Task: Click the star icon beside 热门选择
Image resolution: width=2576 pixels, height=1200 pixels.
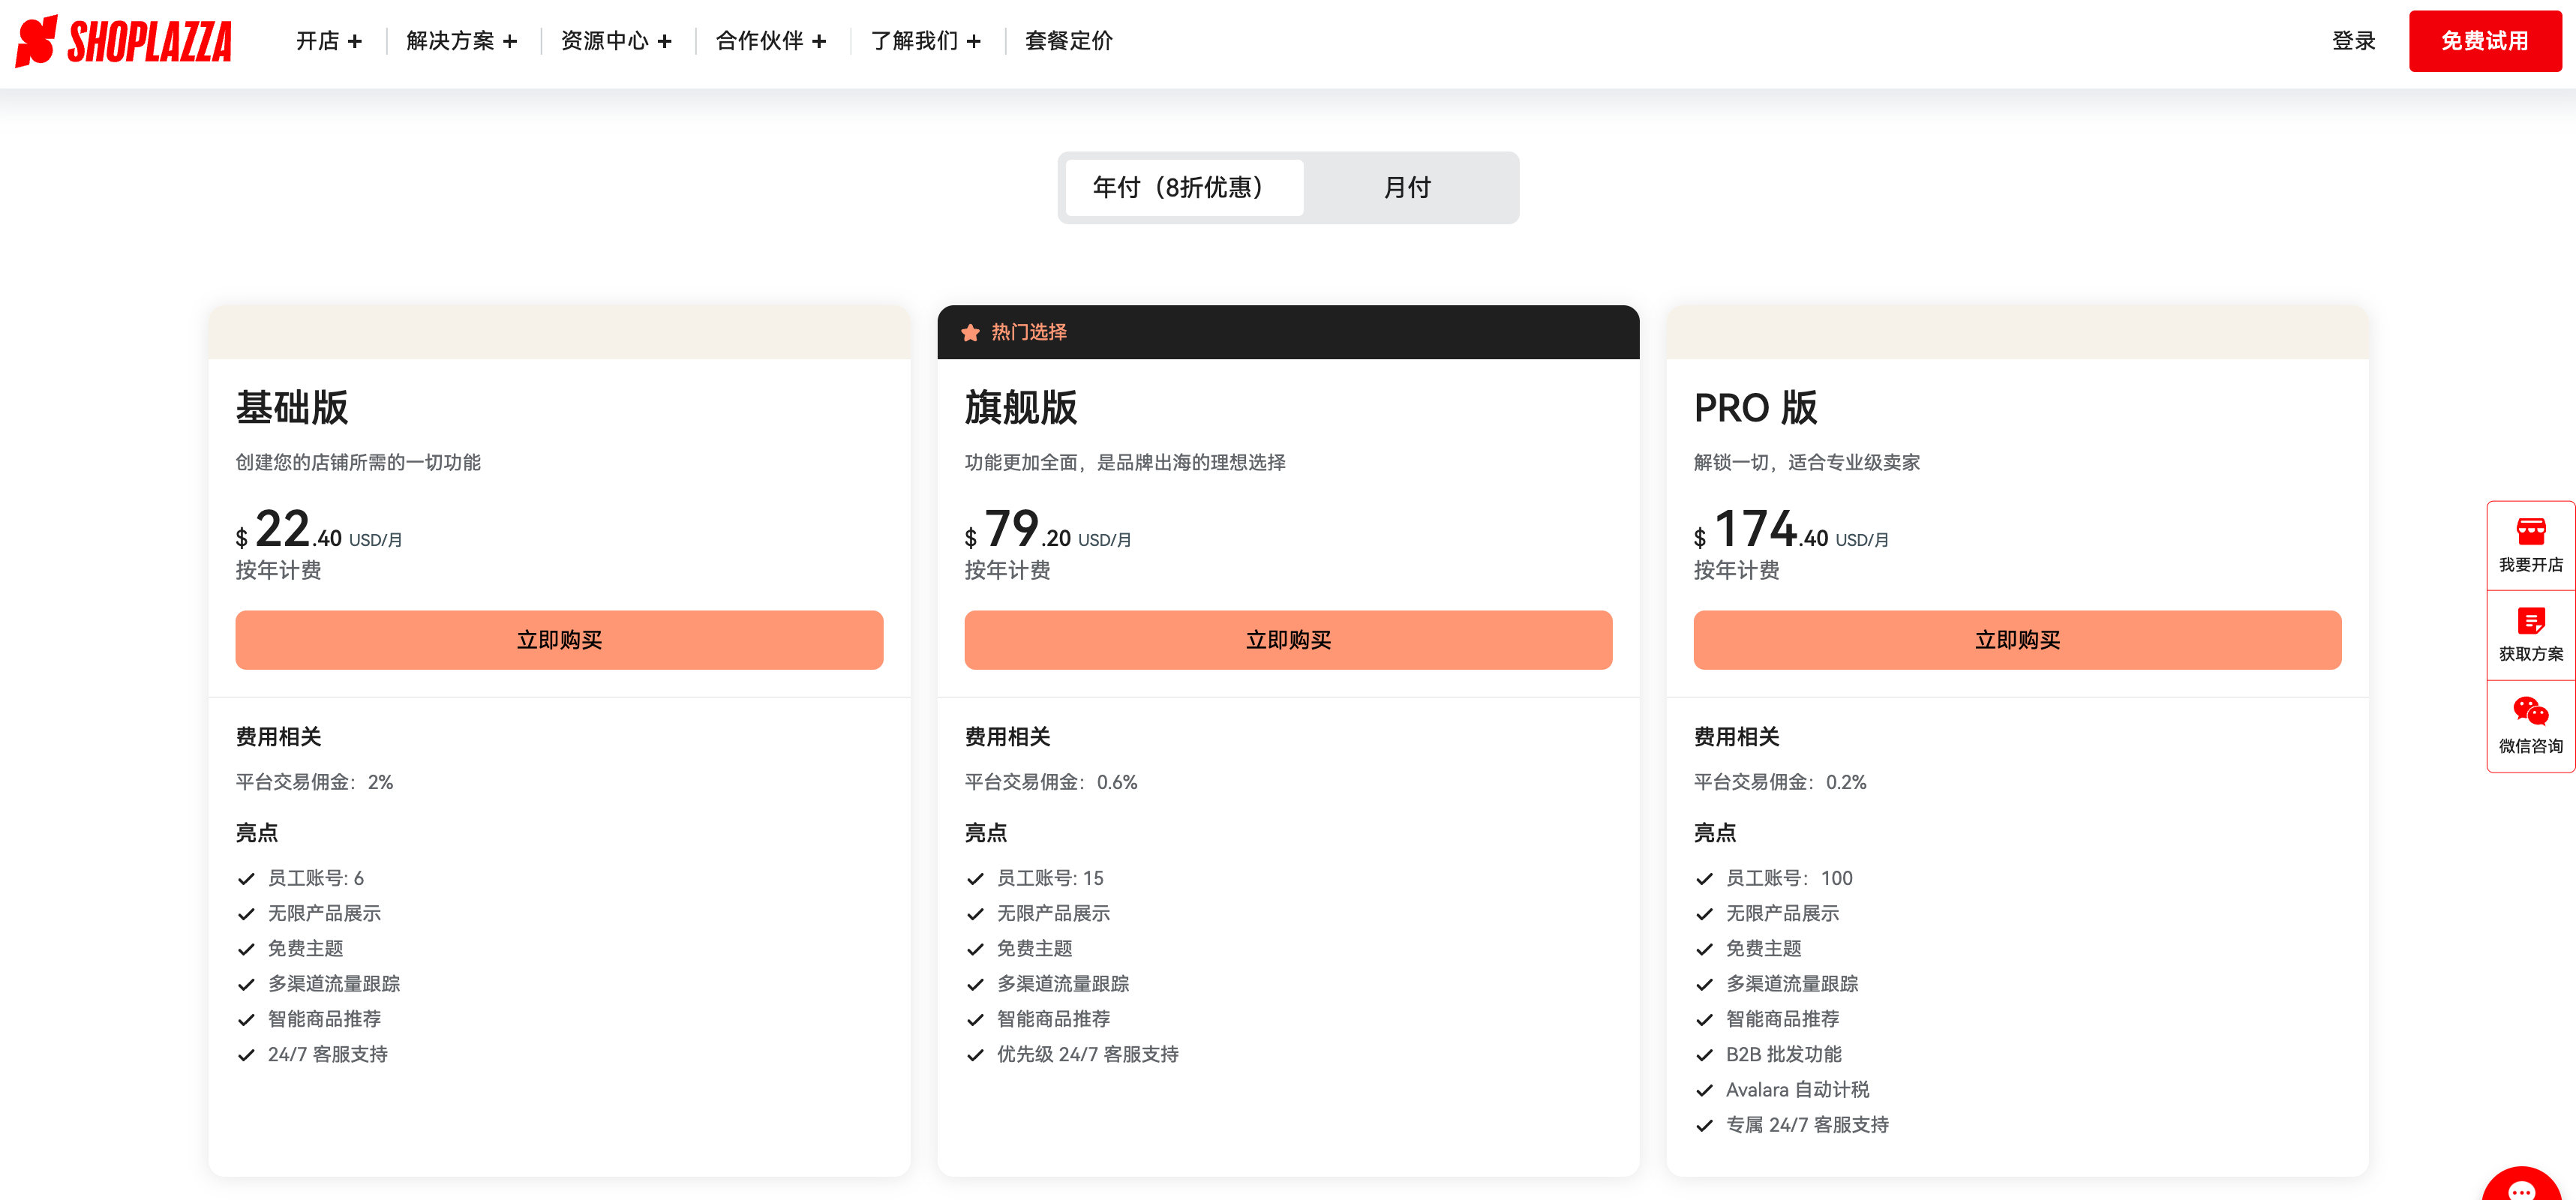Action: (x=969, y=332)
